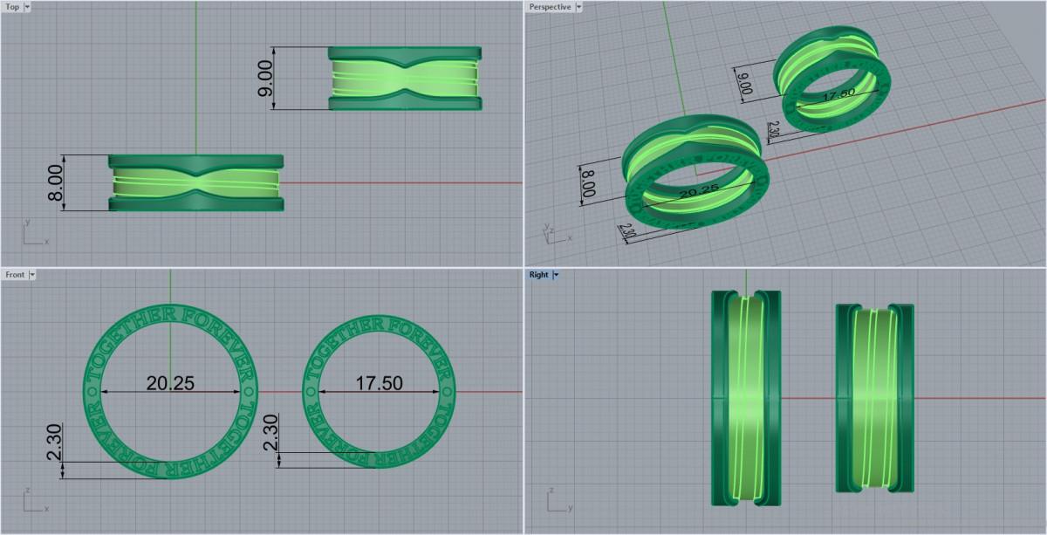Select the Right viewport title label
The image size is (1047, 535).
tap(538, 275)
